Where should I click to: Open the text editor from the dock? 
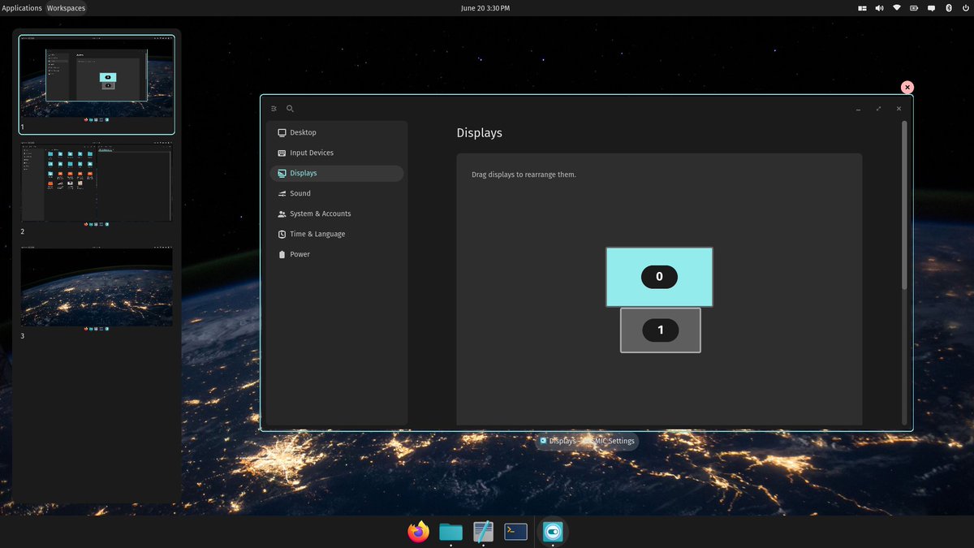point(483,532)
